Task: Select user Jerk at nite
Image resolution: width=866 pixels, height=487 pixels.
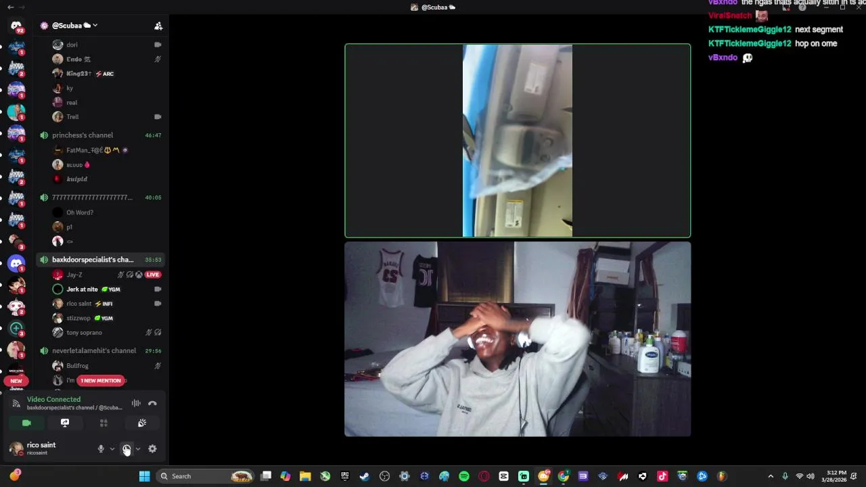Action: click(108, 289)
